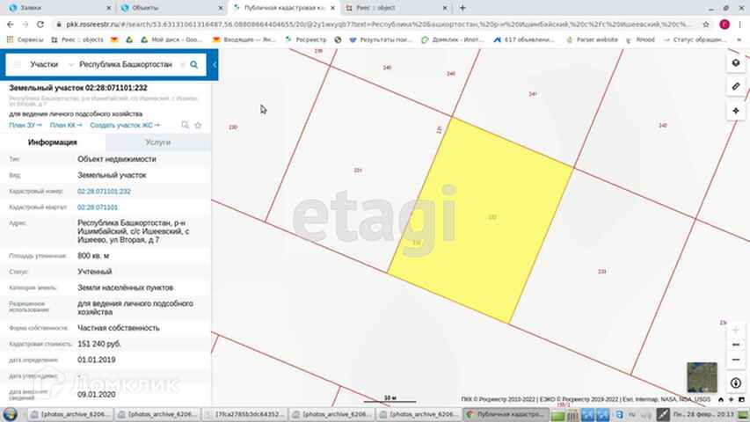
Task: Close the 'Публичная кадастровая' browser tab
Action: click(x=333, y=8)
